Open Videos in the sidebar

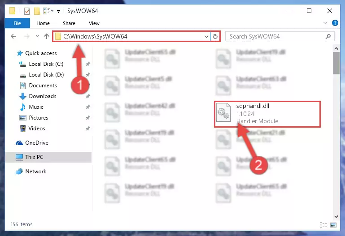37,129
